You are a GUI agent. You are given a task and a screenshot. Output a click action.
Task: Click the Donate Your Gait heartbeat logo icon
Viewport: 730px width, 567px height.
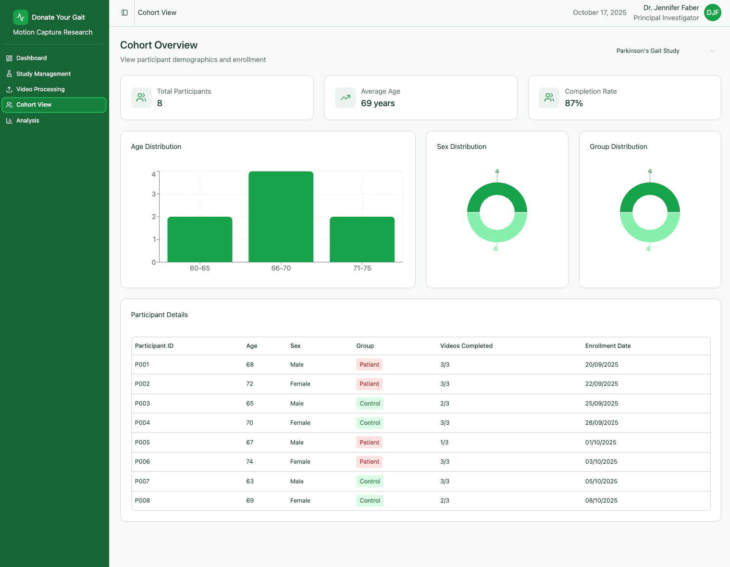(20, 17)
